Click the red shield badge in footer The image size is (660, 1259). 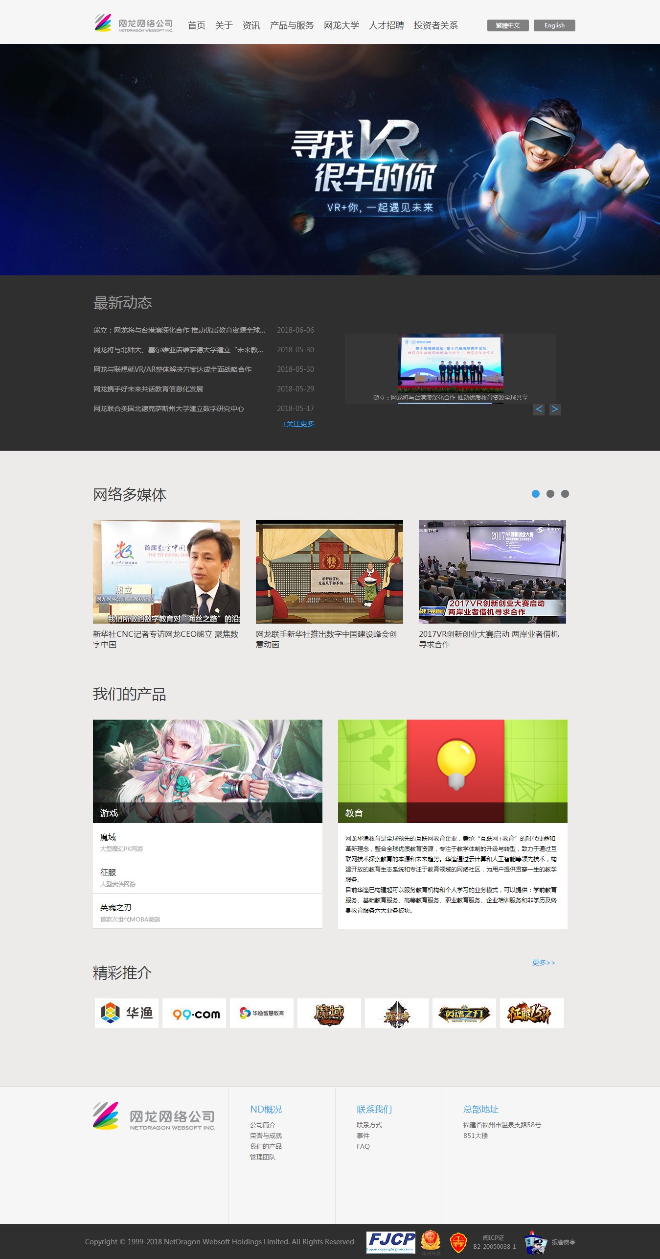[458, 1242]
